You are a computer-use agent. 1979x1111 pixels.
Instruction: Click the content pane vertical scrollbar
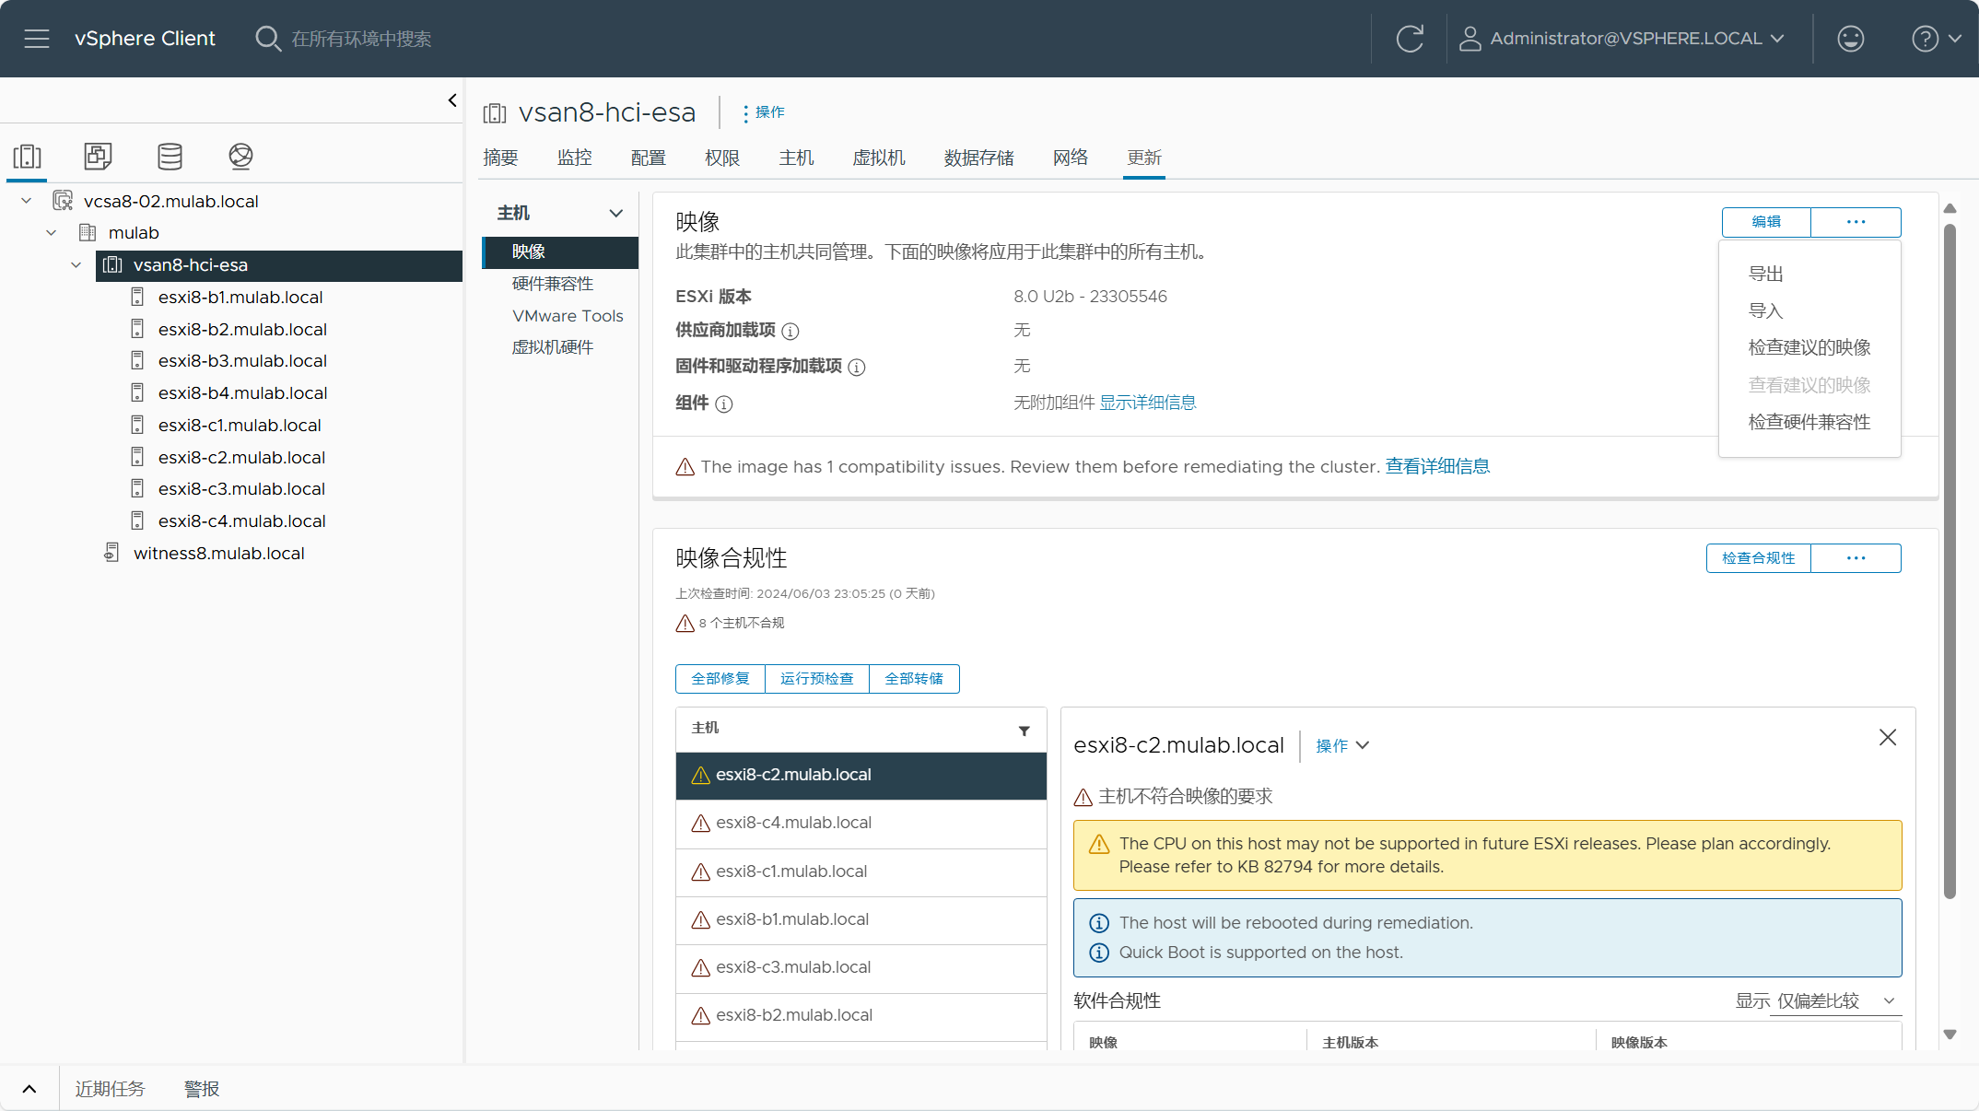(1950, 560)
